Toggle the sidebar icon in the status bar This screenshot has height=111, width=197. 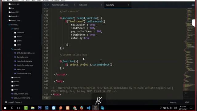point(6,102)
